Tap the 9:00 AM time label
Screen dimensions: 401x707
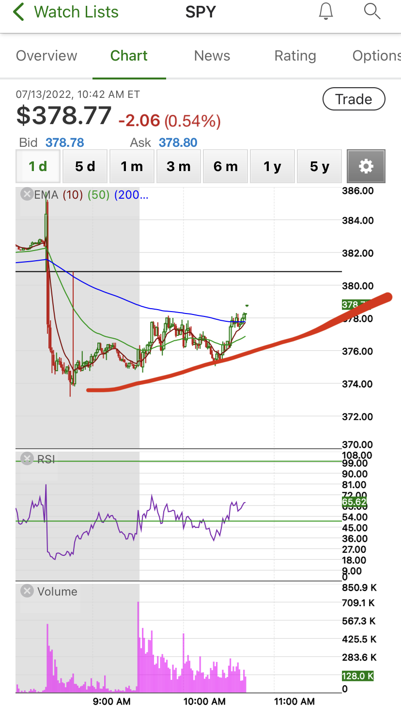111,701
